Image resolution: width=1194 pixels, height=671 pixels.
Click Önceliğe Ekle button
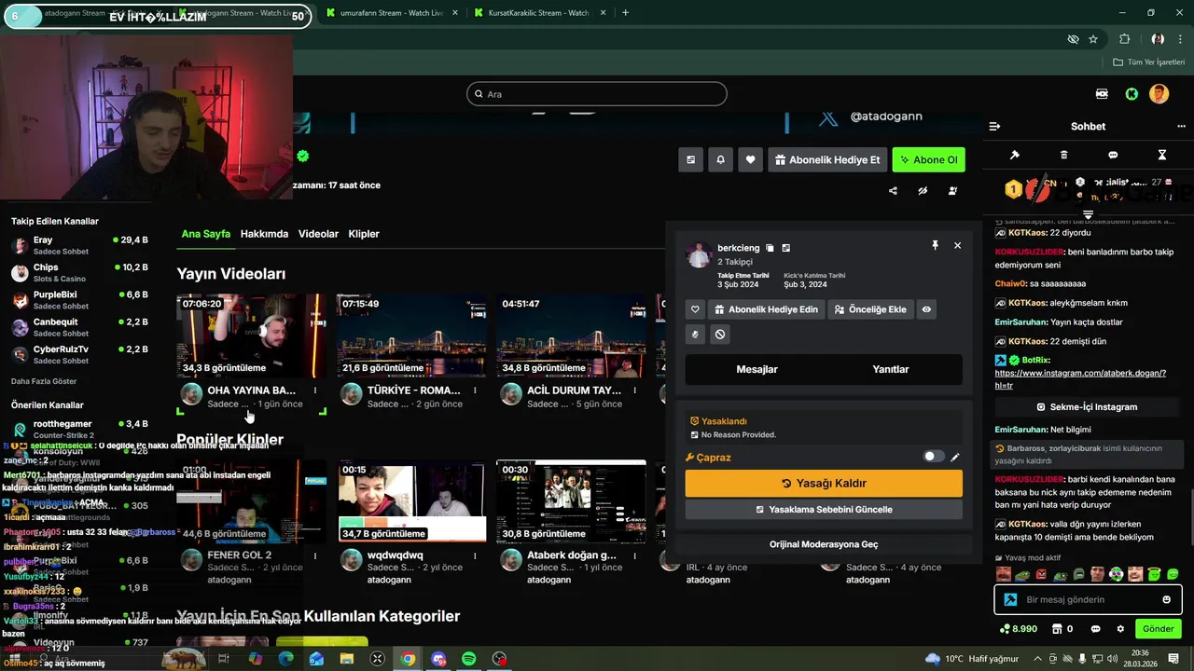pyautogui.click(x=870, y=309)
